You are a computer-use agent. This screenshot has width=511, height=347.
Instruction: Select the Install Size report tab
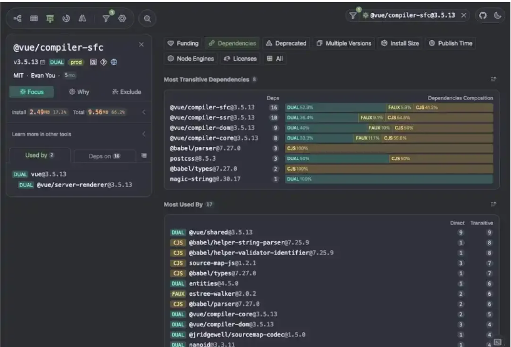click(x=400, y=43)
